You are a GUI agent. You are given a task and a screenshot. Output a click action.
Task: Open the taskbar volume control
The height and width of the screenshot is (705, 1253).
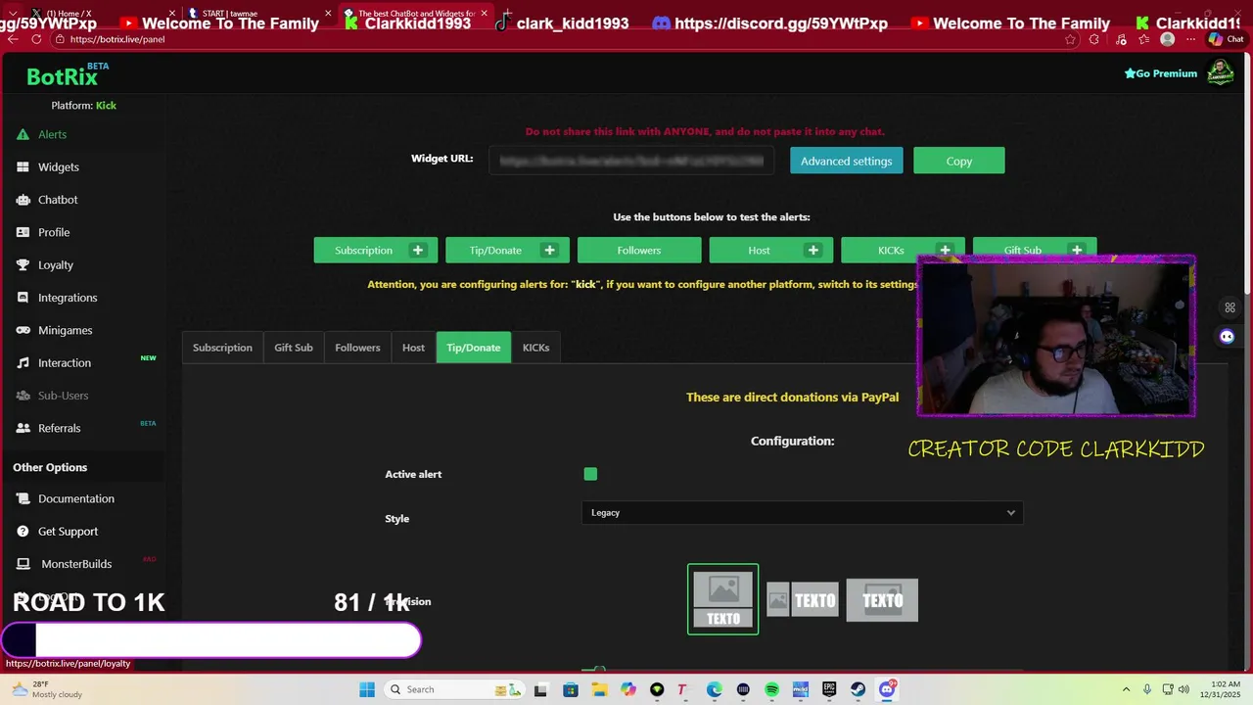tap(1183, 689)
